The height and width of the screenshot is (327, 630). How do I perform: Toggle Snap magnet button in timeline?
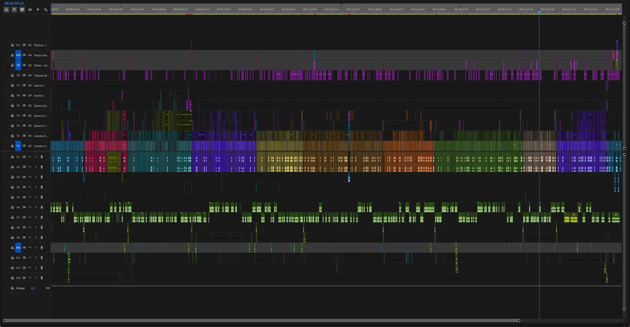tap(14, 9)
